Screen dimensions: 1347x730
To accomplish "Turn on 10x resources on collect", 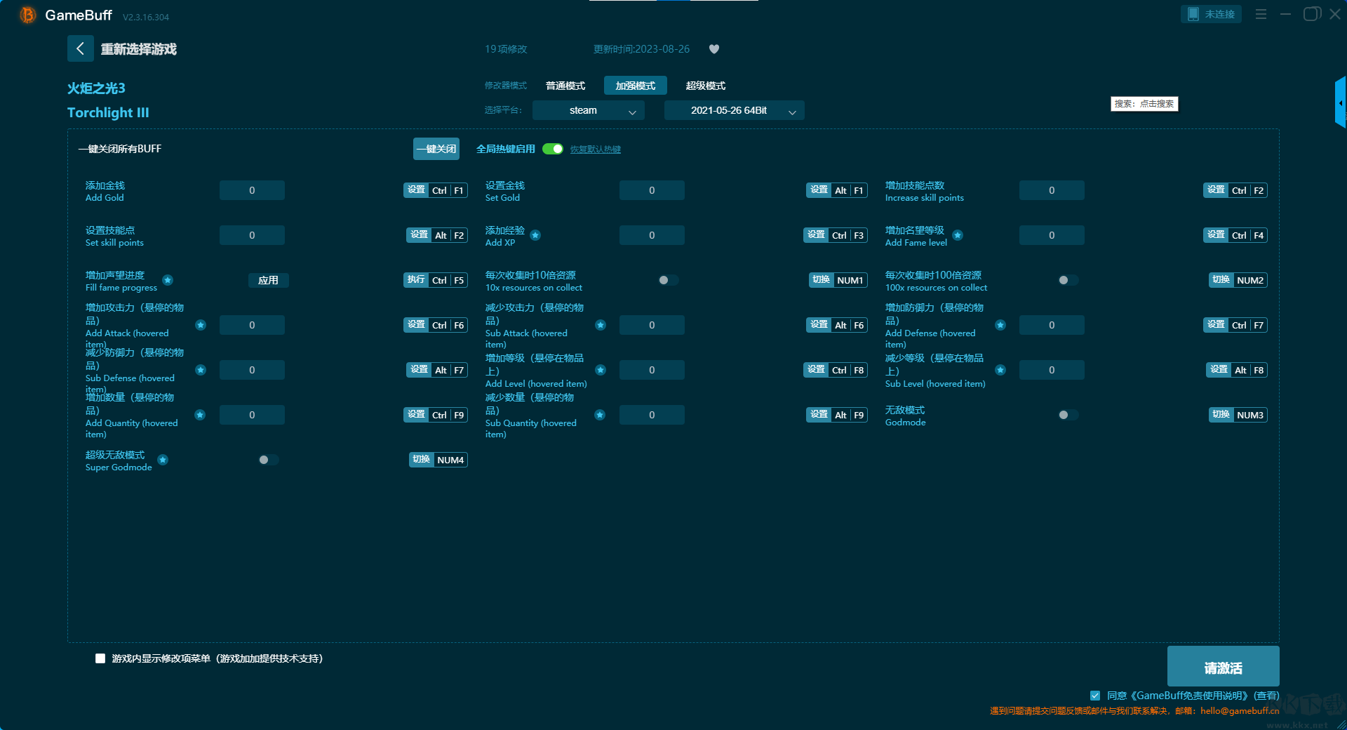I will [x=667, y=280].
